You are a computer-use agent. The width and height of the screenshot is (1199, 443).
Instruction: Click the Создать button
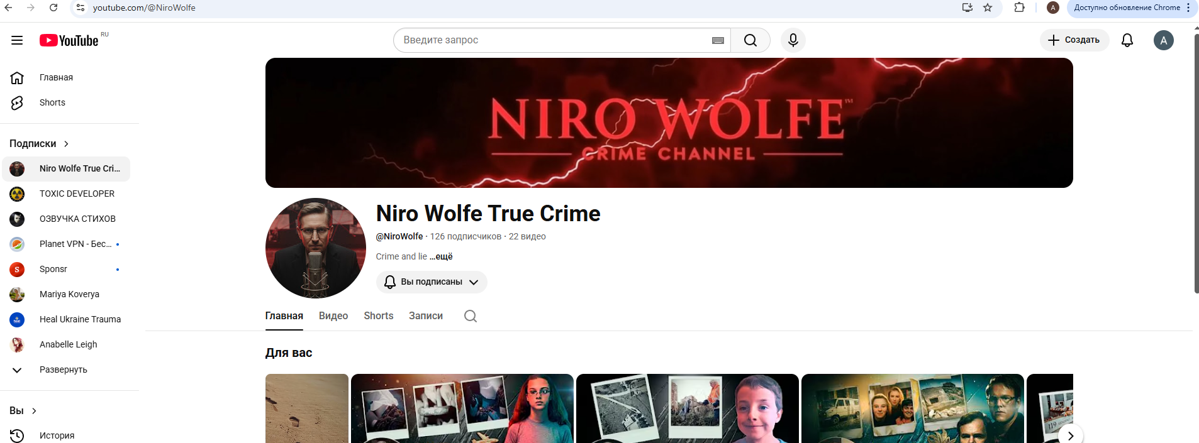[x=1074, y=40]
